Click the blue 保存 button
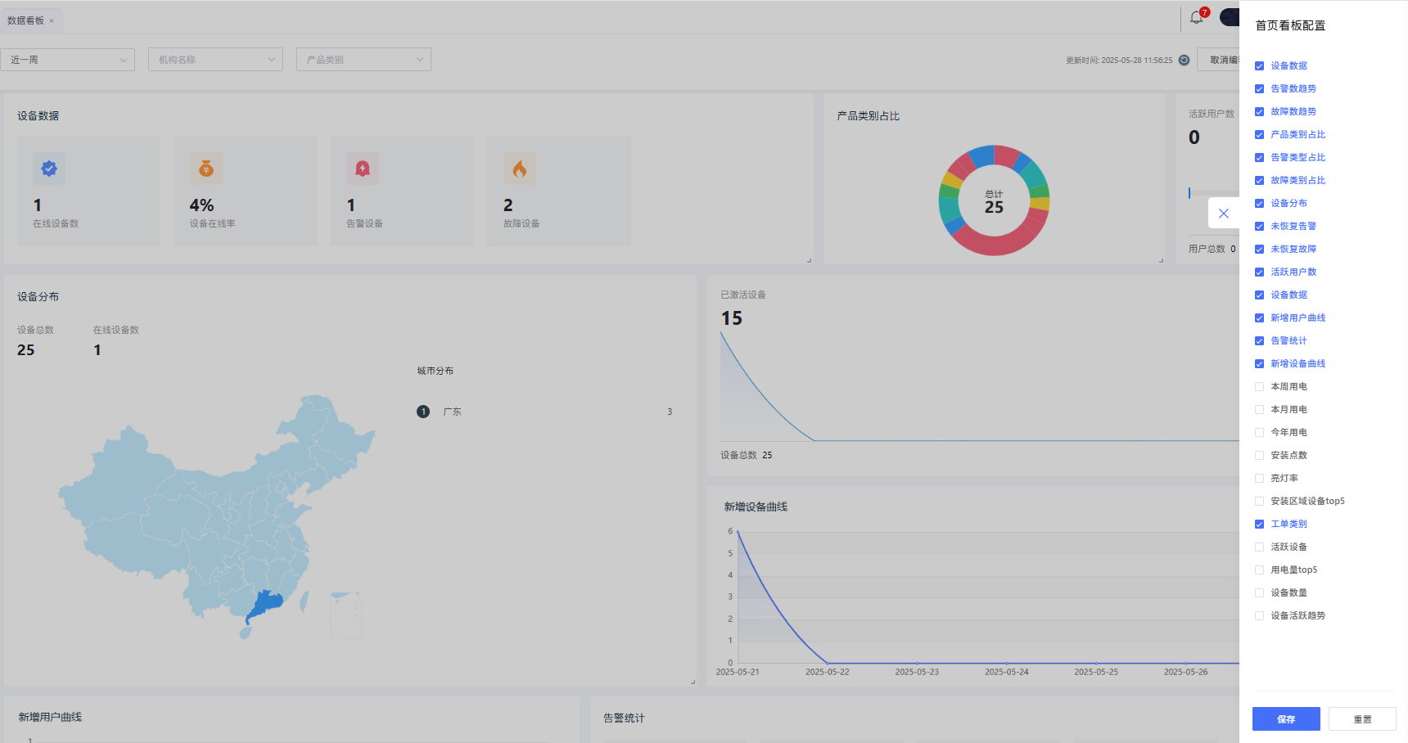Viewport: 1408px width, 743px height. (1285, 718)
